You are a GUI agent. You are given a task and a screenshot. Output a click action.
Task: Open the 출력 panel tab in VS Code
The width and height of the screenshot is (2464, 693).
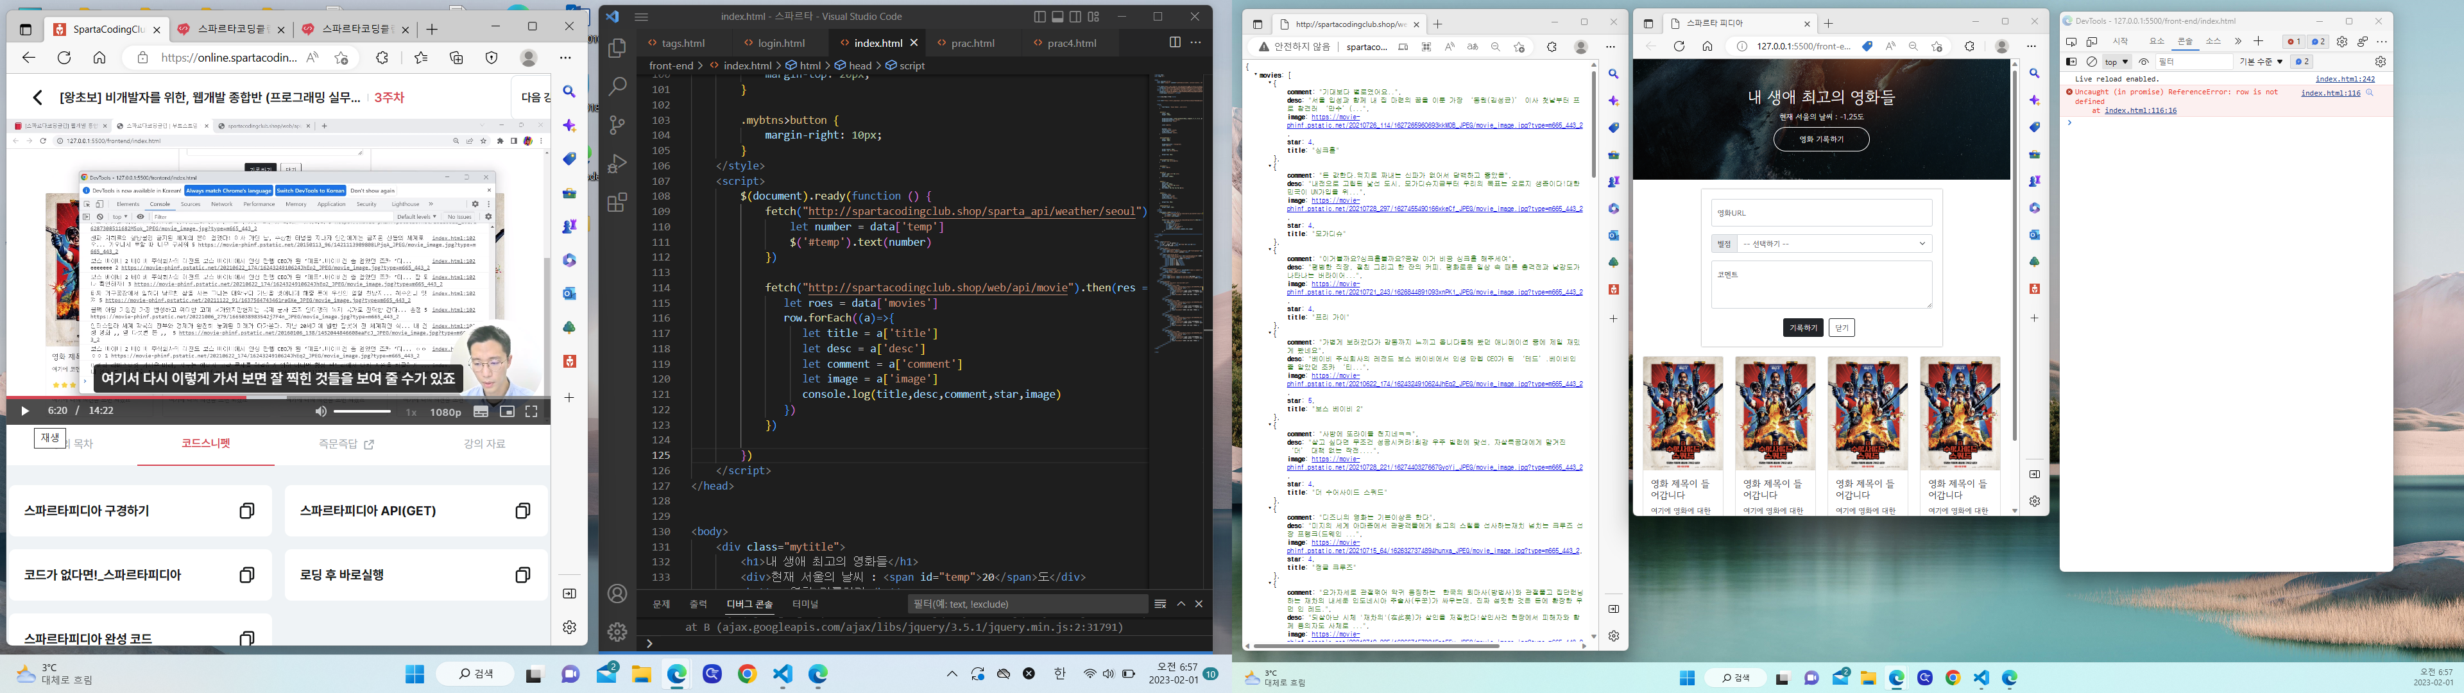698,604
